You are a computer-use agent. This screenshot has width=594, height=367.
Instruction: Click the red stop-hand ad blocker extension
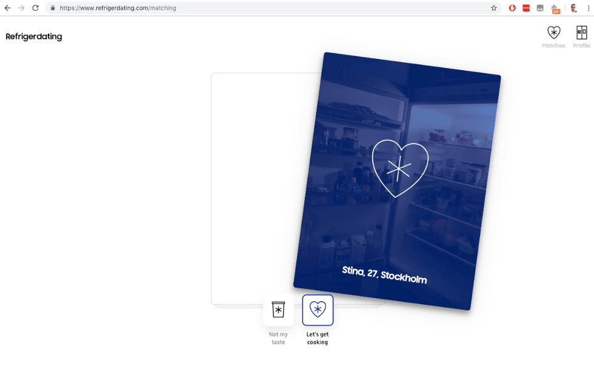pos(512,8)
